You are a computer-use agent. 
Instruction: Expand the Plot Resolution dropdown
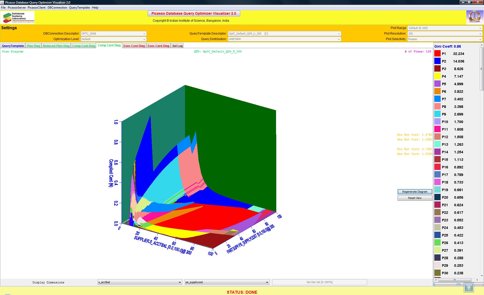pyautogui.click(x=445, y=34)
